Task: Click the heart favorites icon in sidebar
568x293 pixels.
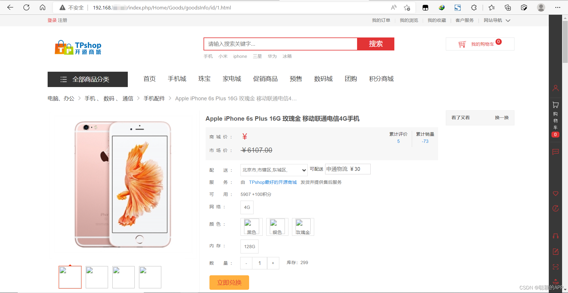Action: pos(556,194)
